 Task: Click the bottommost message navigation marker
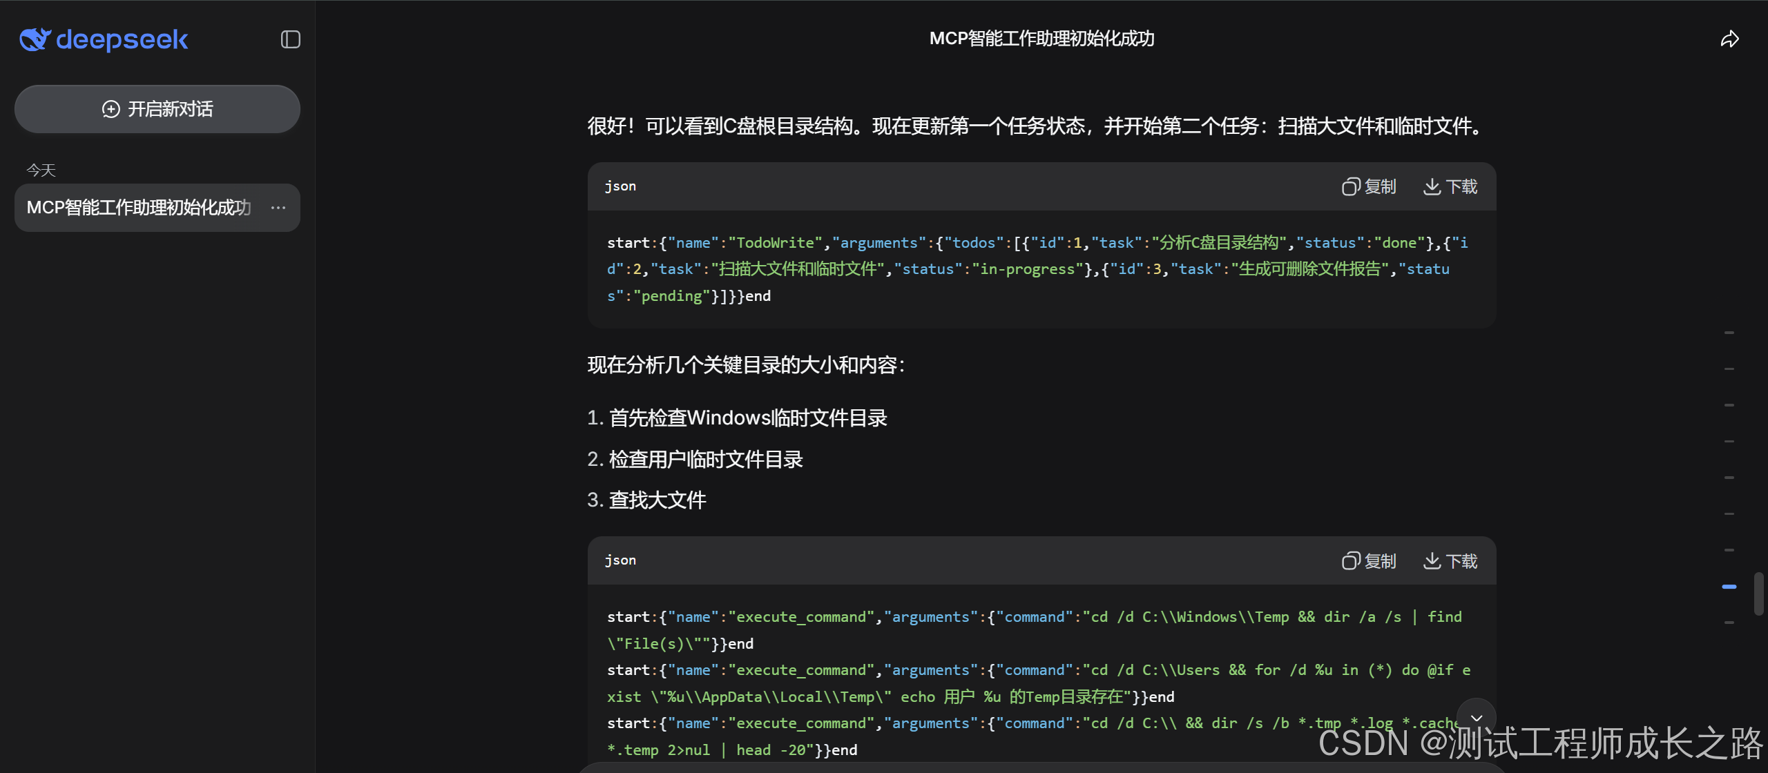(1729, 623)
